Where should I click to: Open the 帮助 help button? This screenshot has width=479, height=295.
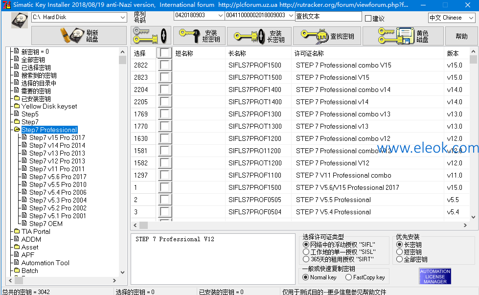pos(461,36)
